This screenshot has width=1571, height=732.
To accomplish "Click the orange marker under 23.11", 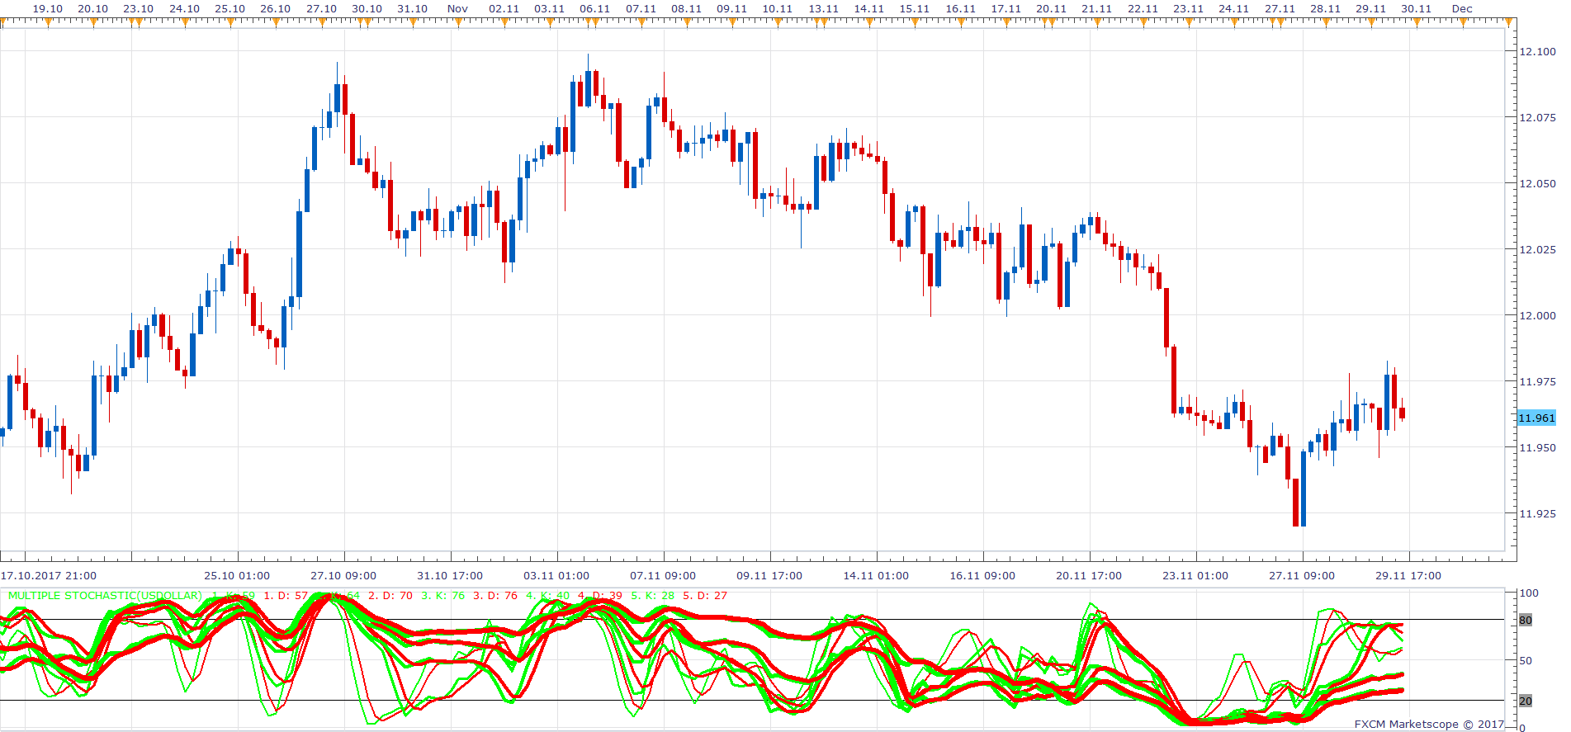I will point(1189,22).
